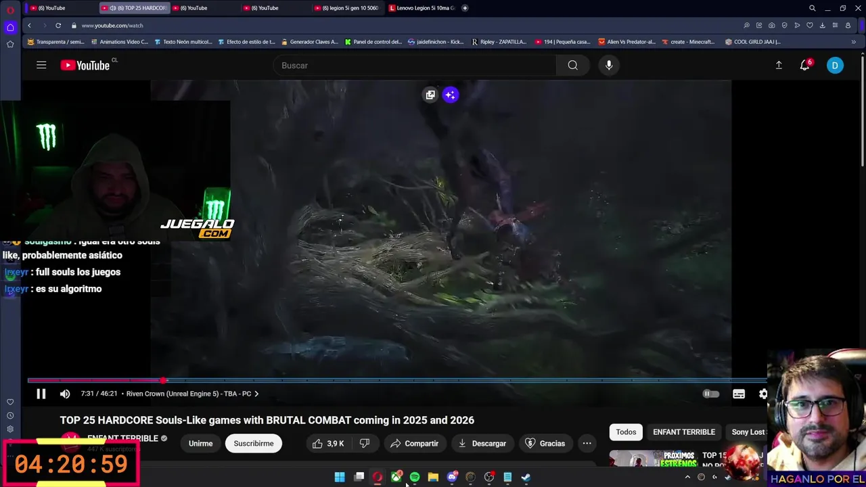
Task: Click the Compartir share button
Action: [x=415, y=444]
